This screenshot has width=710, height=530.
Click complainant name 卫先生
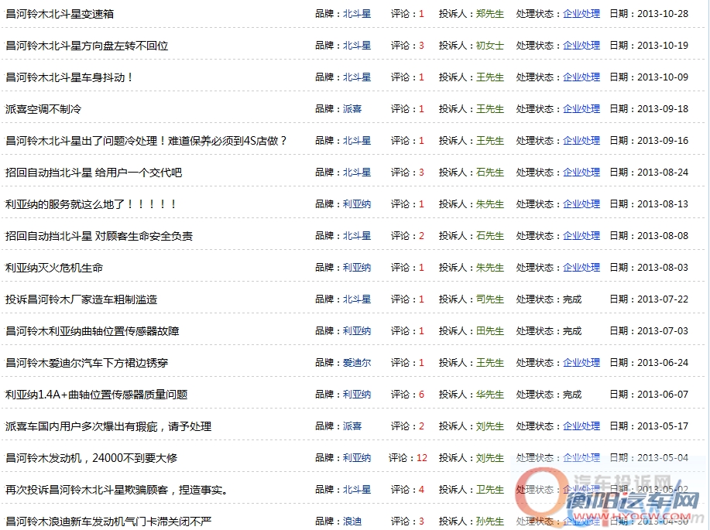pos(490,489)
